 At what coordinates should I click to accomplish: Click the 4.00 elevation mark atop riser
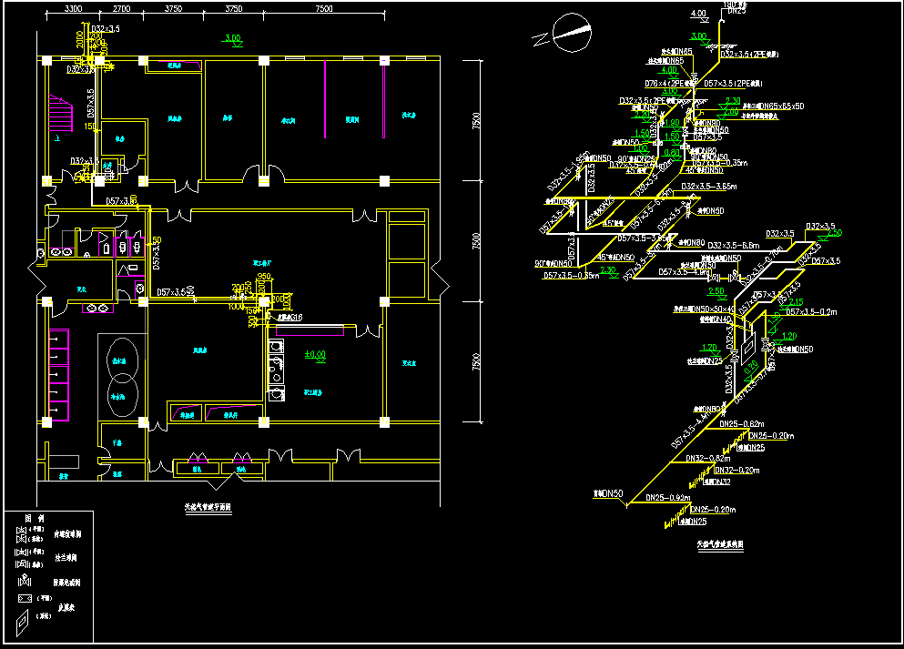[x=698, y=15]
